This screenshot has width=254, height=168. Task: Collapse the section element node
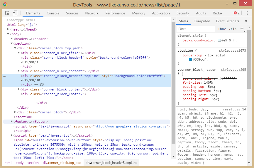12,43
